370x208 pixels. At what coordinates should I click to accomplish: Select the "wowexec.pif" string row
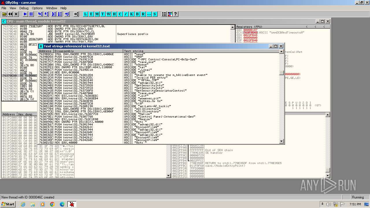click(159, 98)
